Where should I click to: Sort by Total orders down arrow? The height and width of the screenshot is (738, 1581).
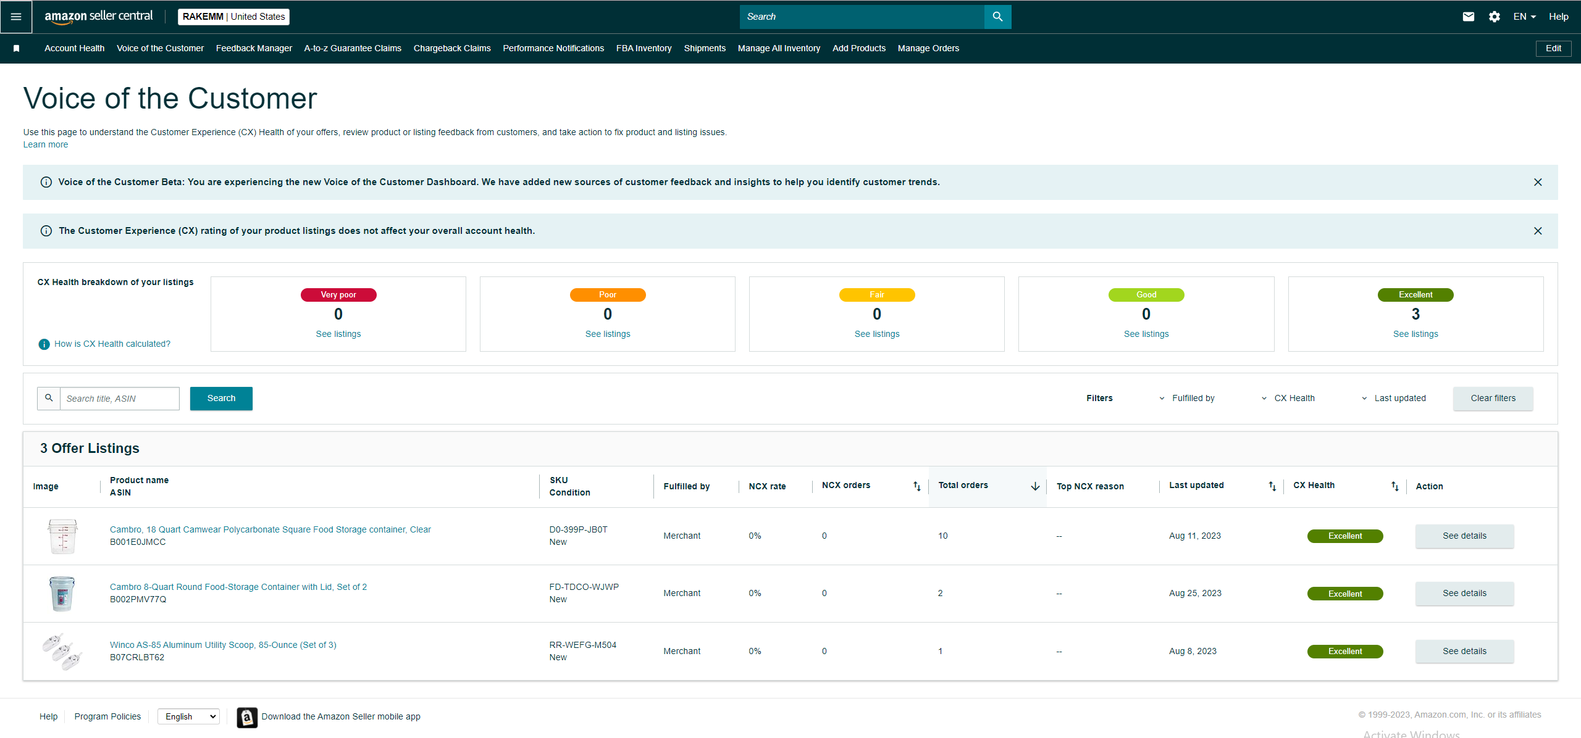(1035, 486)
